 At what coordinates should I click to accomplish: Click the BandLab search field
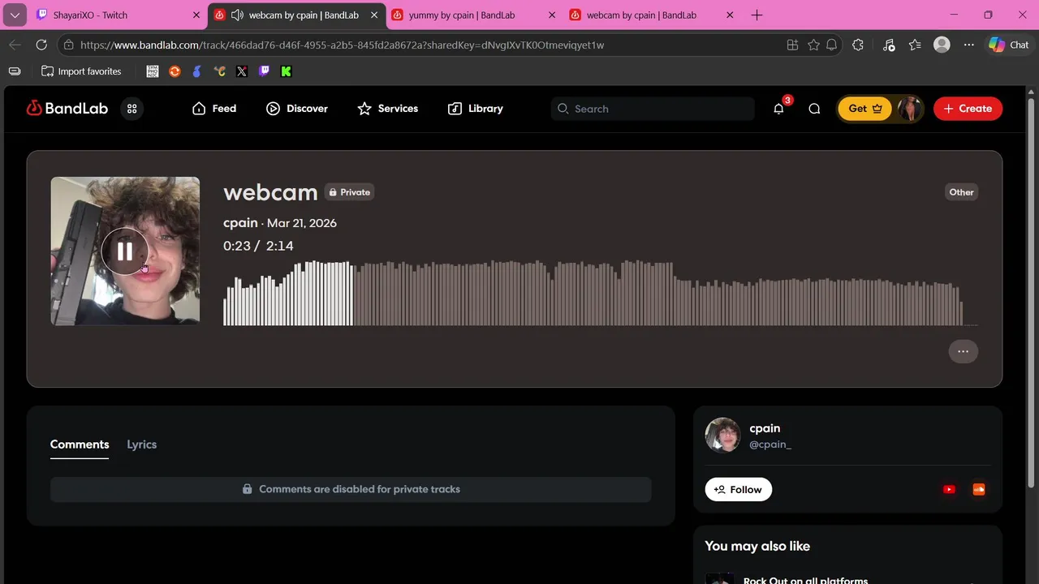(653, 109)
